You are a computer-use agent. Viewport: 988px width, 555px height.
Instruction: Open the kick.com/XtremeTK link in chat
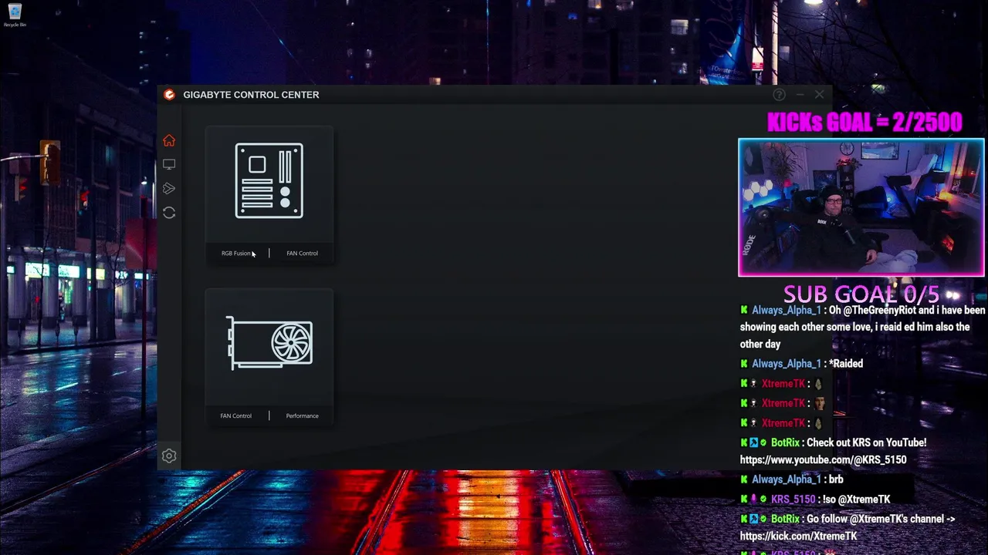pos(798,536)
